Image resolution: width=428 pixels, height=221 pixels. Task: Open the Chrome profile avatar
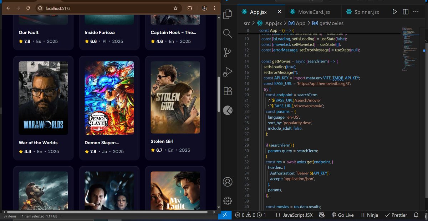click(x=204, y=8)
